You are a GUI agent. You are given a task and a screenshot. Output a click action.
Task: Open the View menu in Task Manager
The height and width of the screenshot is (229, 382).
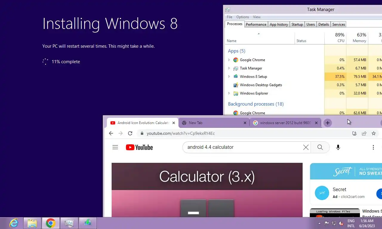click(257, 17)
